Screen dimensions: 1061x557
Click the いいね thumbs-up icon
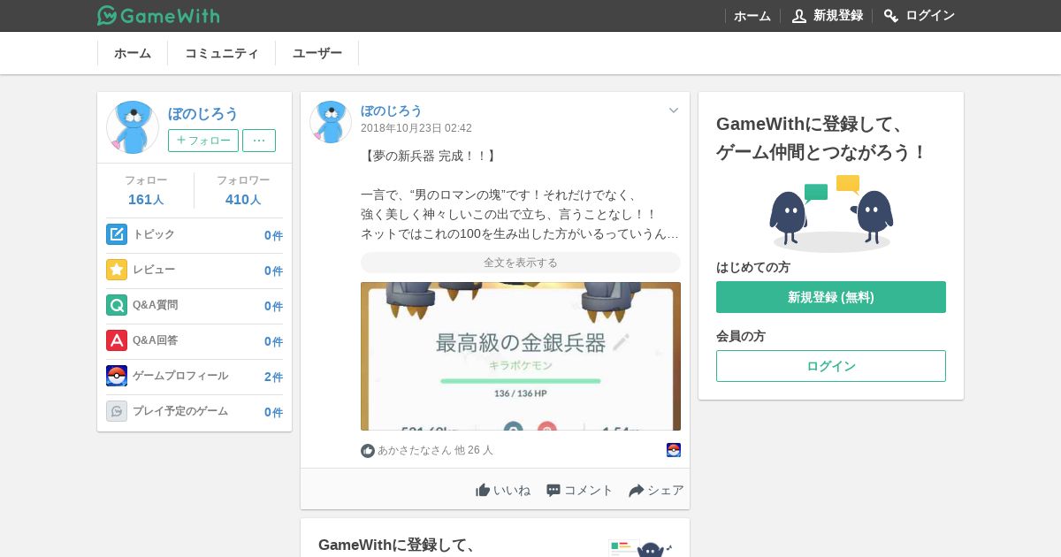click(483, 490)
